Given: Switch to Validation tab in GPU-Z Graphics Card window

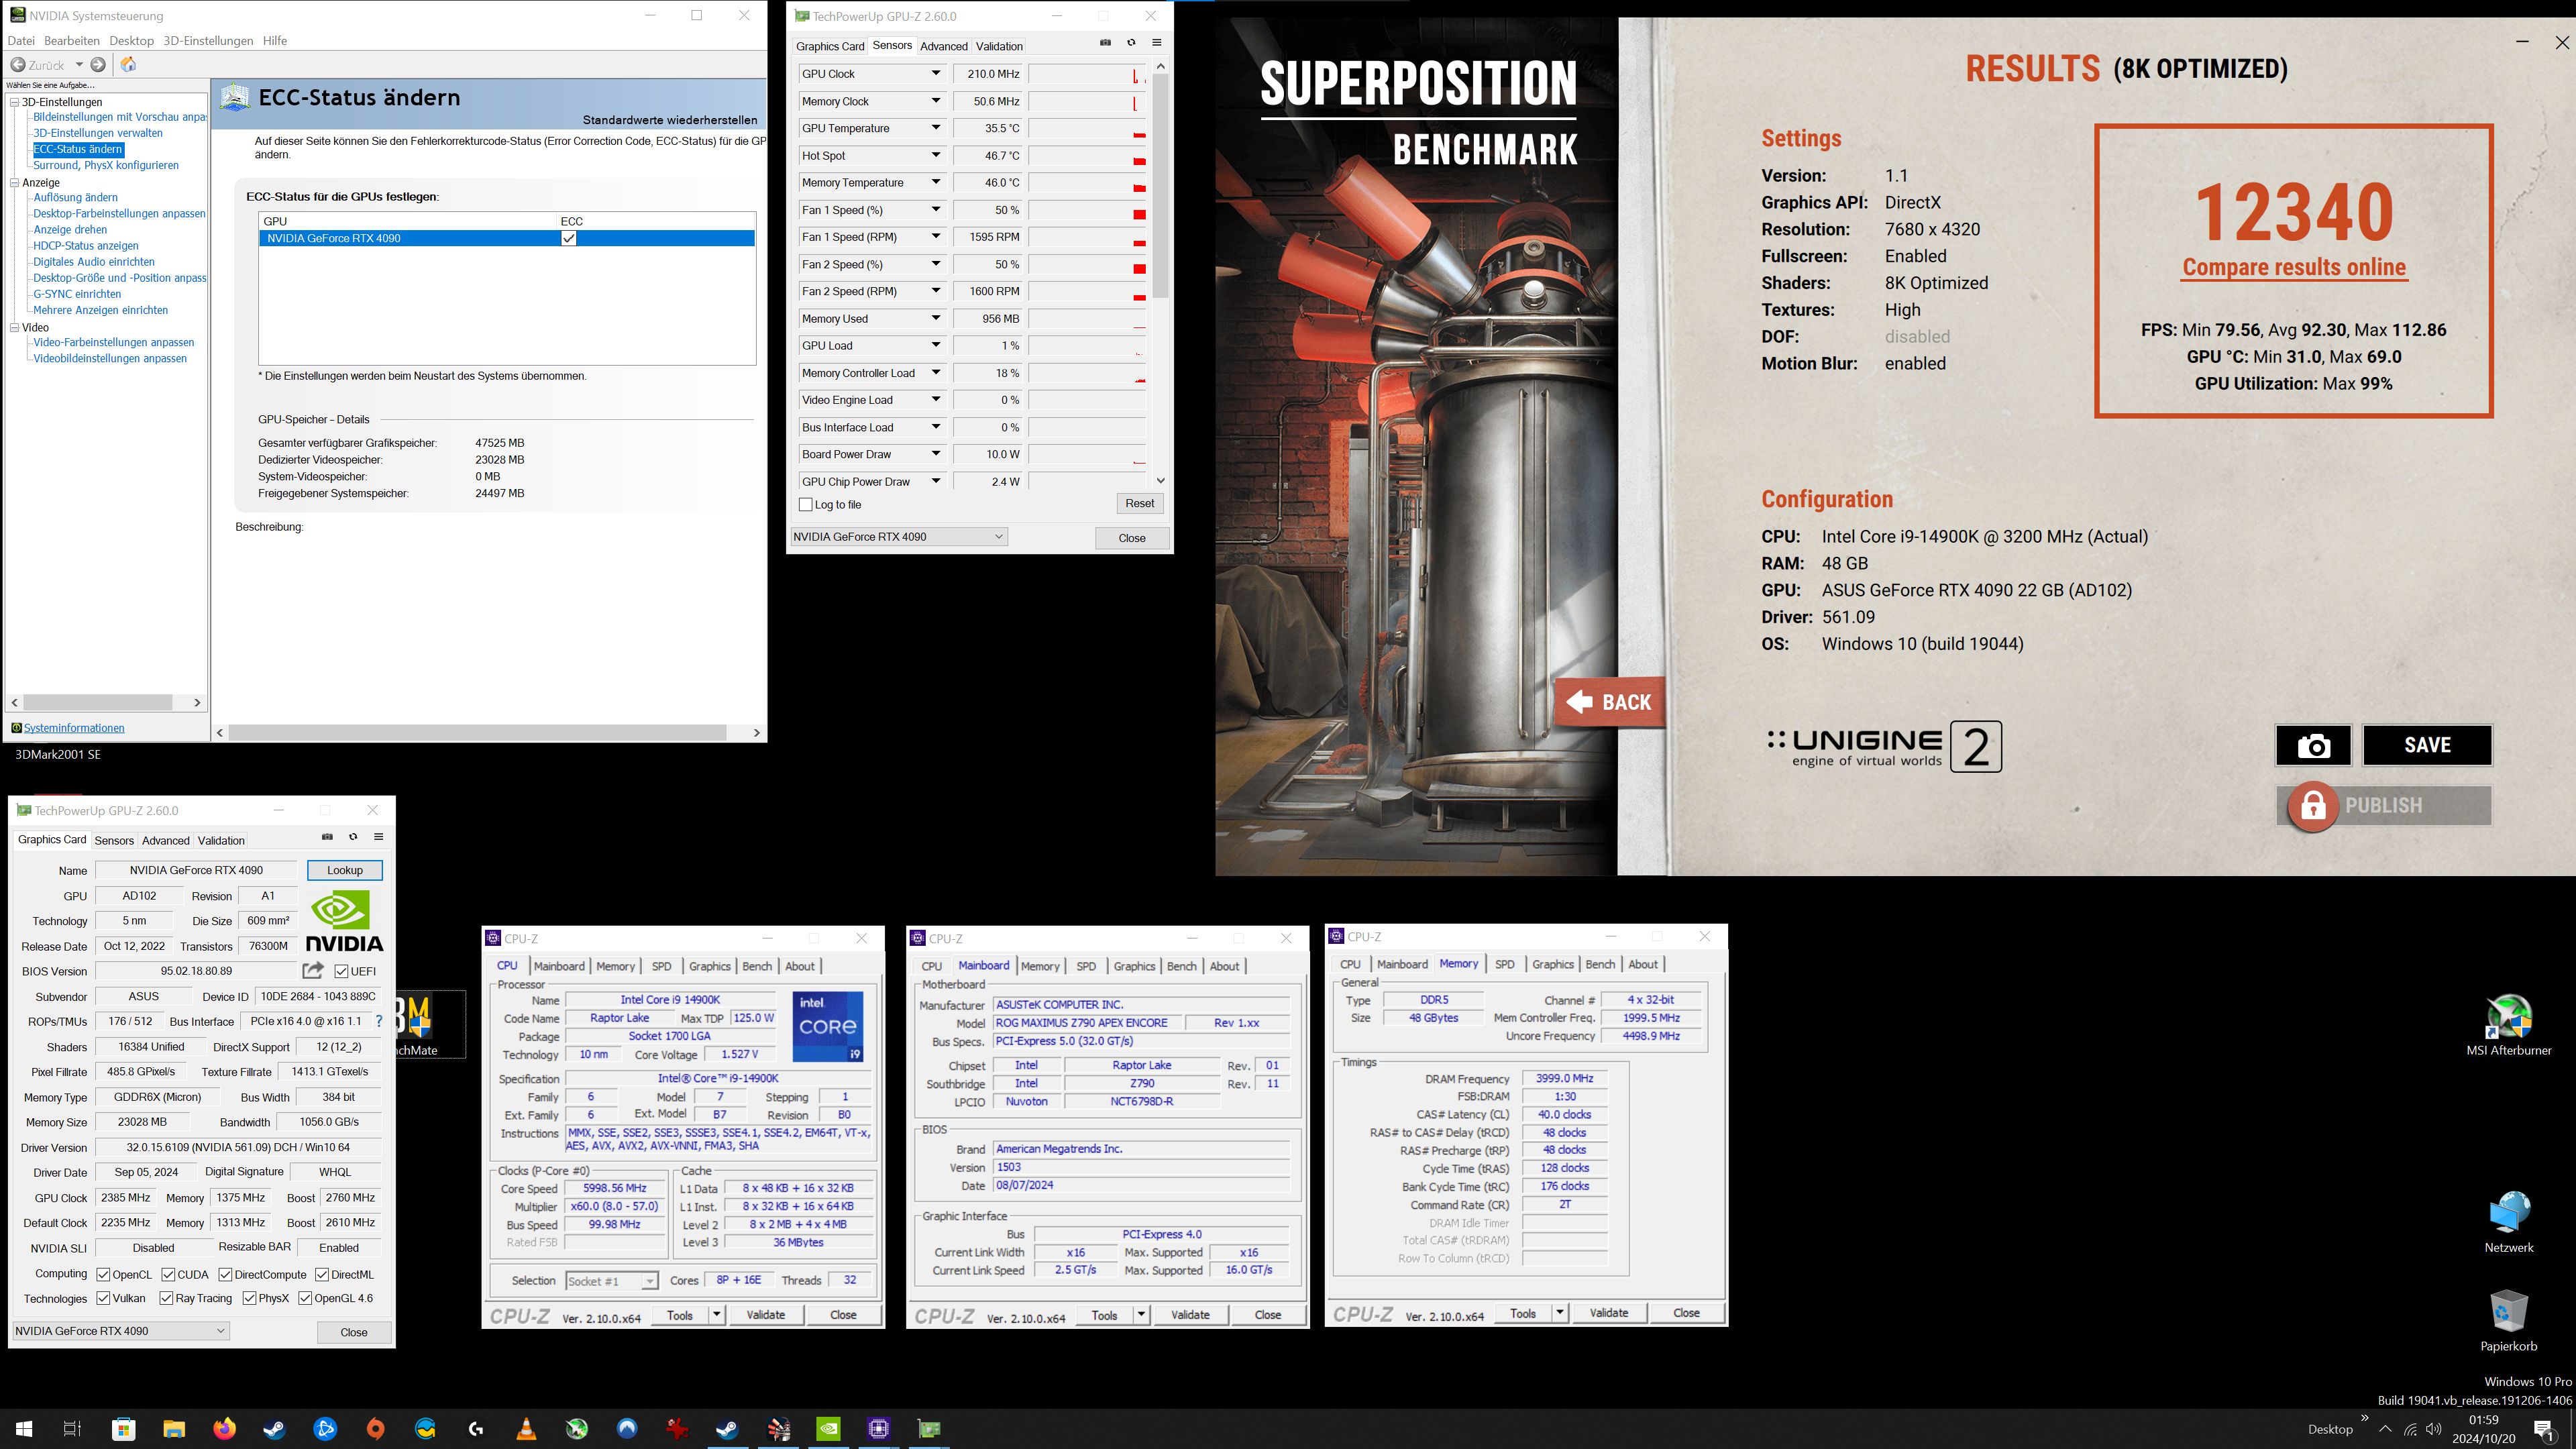Looking at the screenshot, I should pyautogui.click(x=221, y=840).
